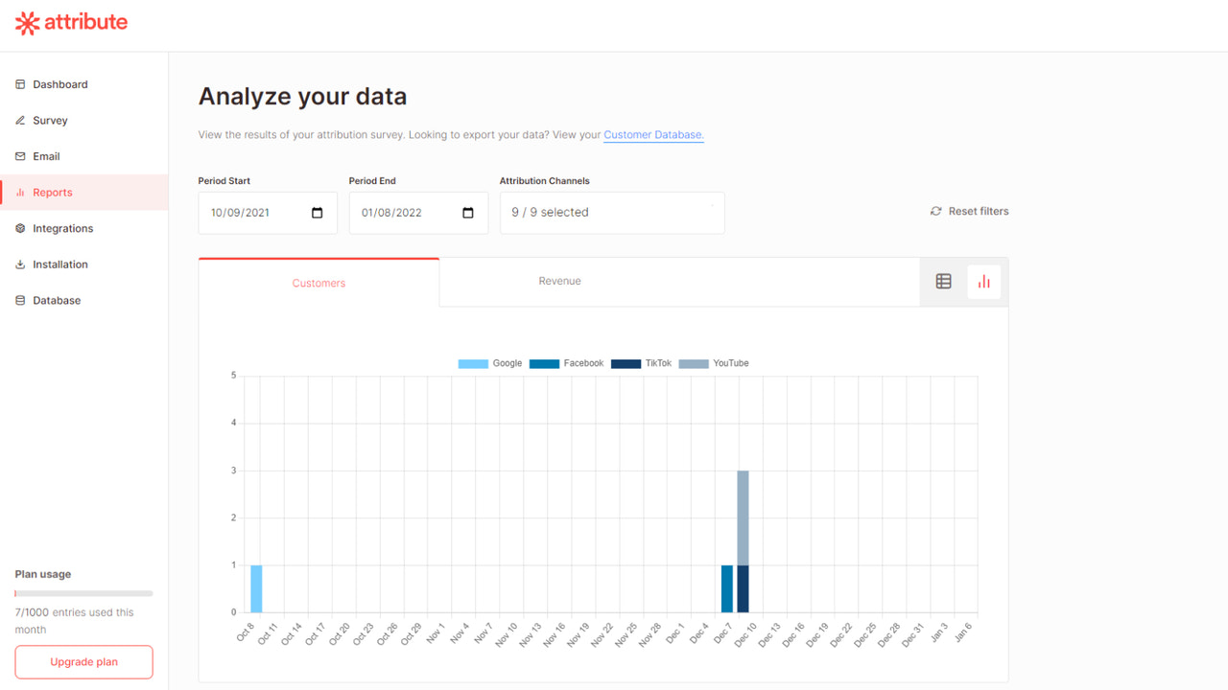Open the Customer Database link
The height and width of the screenshot is (690, 1228).
point(652,135)
